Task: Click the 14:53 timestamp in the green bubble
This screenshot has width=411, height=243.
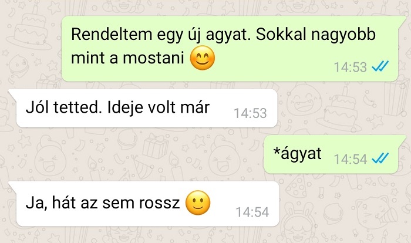Action: tap(350, 67)
